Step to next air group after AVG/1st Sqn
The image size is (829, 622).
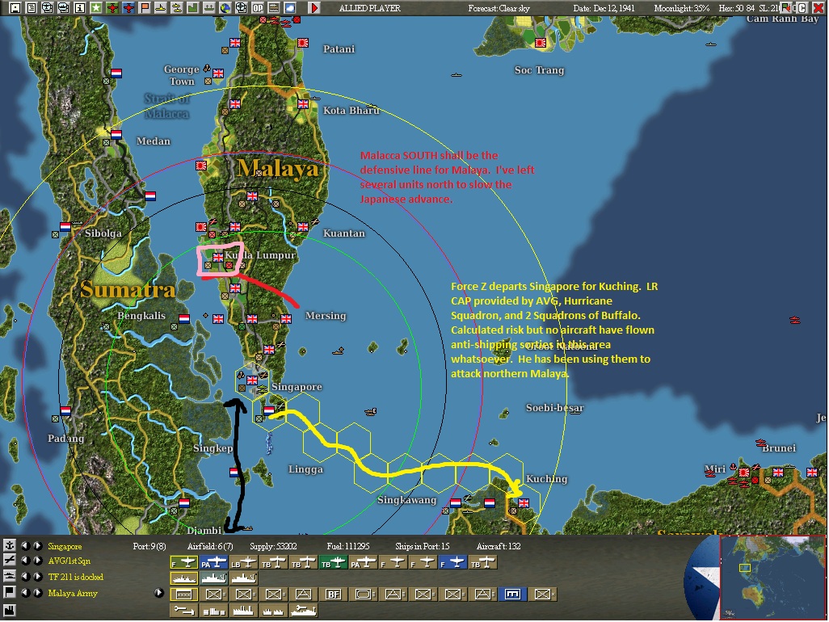tap(38, 561)
